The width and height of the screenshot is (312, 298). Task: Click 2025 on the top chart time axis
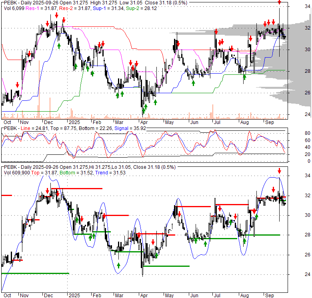point(74,122)
